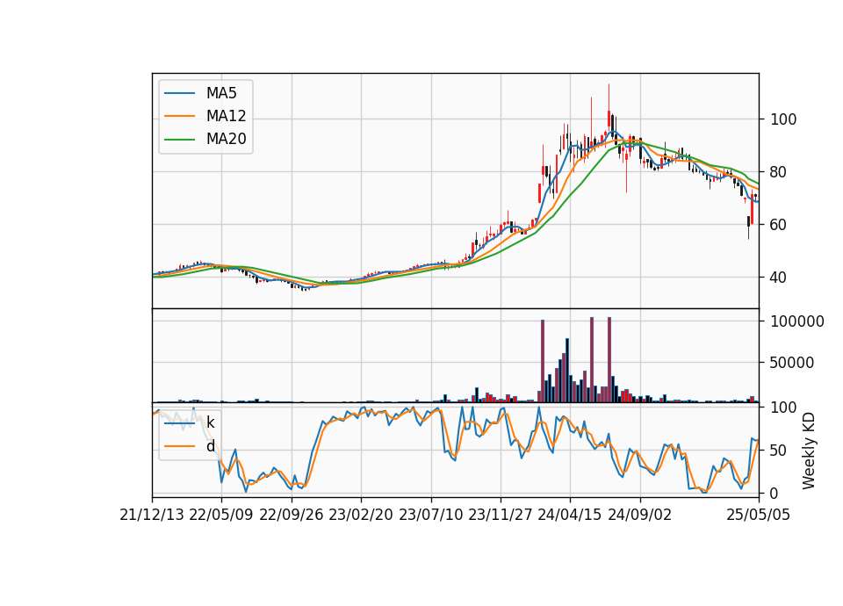The height and width of the screenshot is (606, 843).
Task: Click the MA20 legend label
Action: 226,139
